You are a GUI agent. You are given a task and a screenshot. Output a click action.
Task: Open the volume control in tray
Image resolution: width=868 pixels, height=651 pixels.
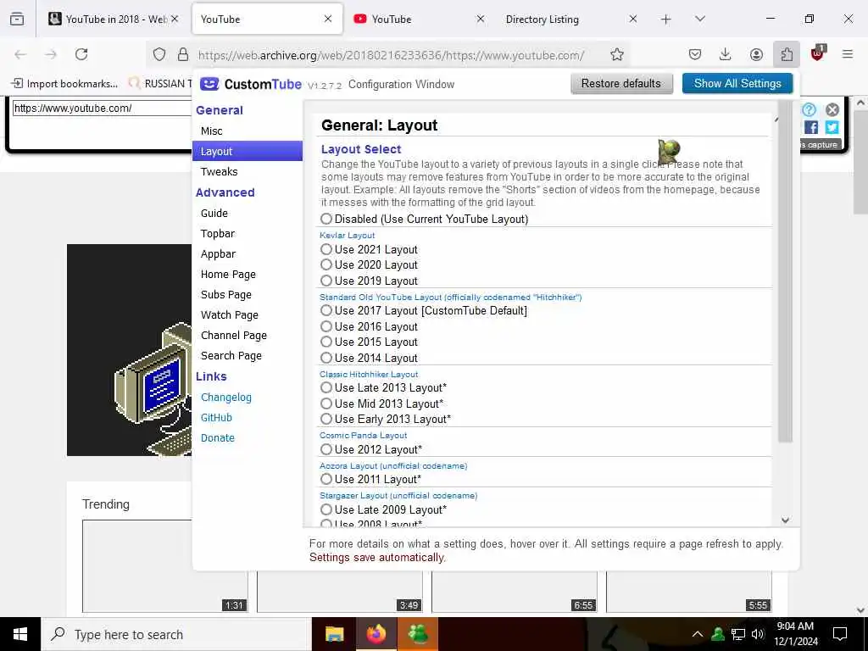(758, 634)
